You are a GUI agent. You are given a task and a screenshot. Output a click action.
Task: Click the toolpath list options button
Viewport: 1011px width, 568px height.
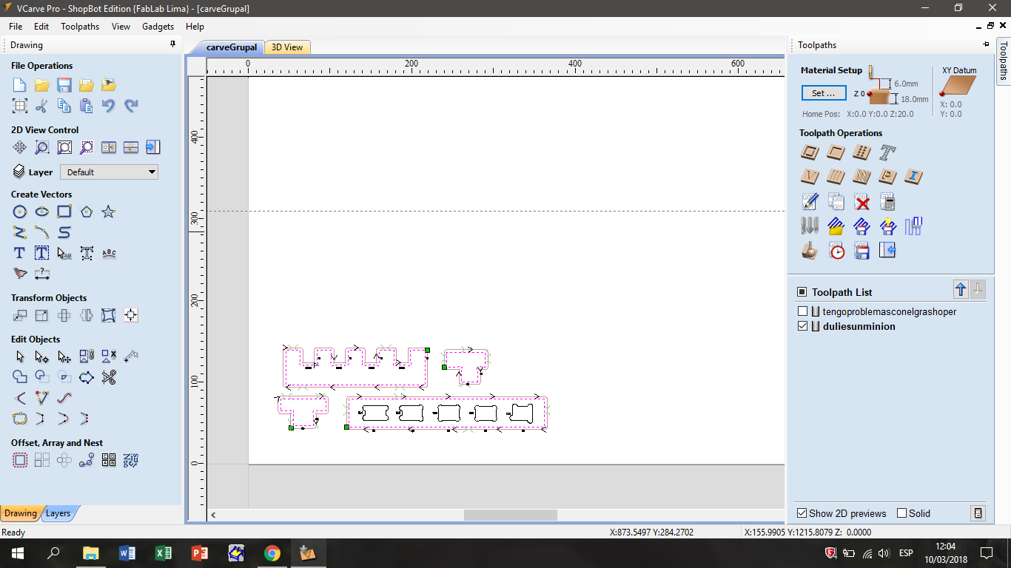[978, 513]
